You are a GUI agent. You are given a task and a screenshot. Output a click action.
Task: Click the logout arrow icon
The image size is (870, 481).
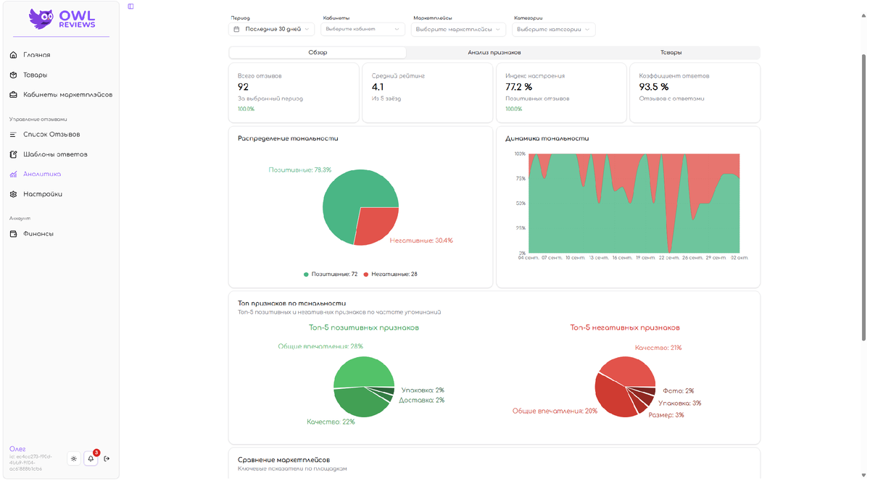pyautogui.click(x=107, y=459)
